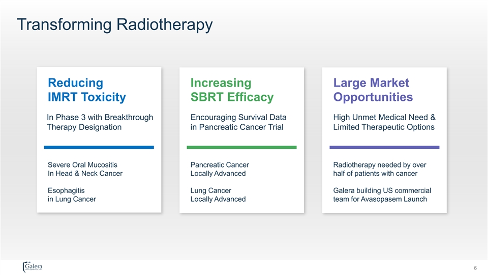The image size is (488, 275).
Task: Click the slide page number 6
Action: click(x=475, y=268)
